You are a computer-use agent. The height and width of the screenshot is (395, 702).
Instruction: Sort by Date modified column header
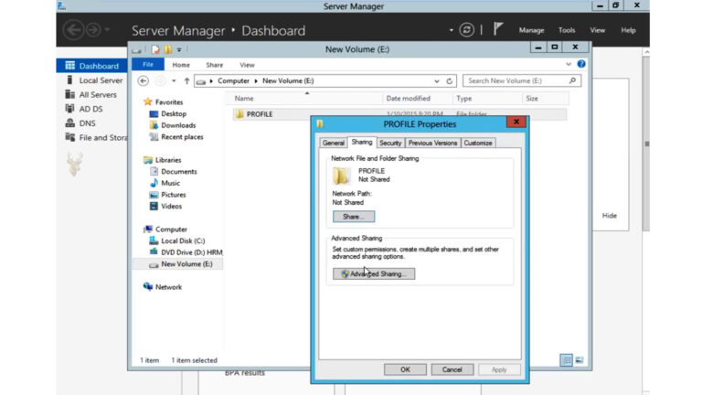(409, 98)
